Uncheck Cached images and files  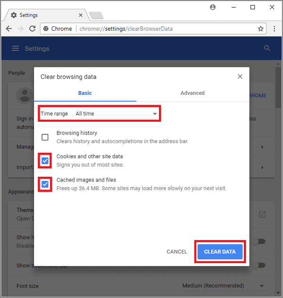[45, 184]
